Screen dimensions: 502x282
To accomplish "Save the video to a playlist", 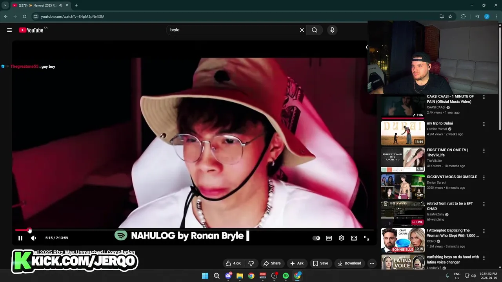I will pos(320,263).
